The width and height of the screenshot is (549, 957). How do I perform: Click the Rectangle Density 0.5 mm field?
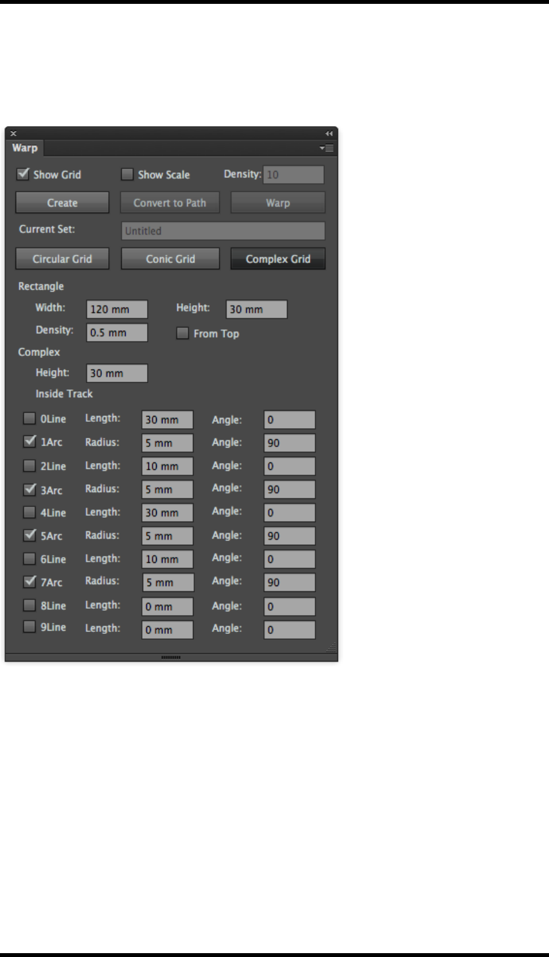pyautogui.click(x=117, y=332)
